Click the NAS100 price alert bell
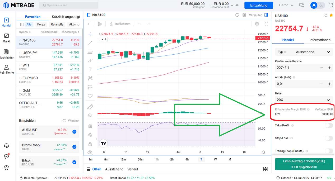335x181 pixels. [326, 15]
